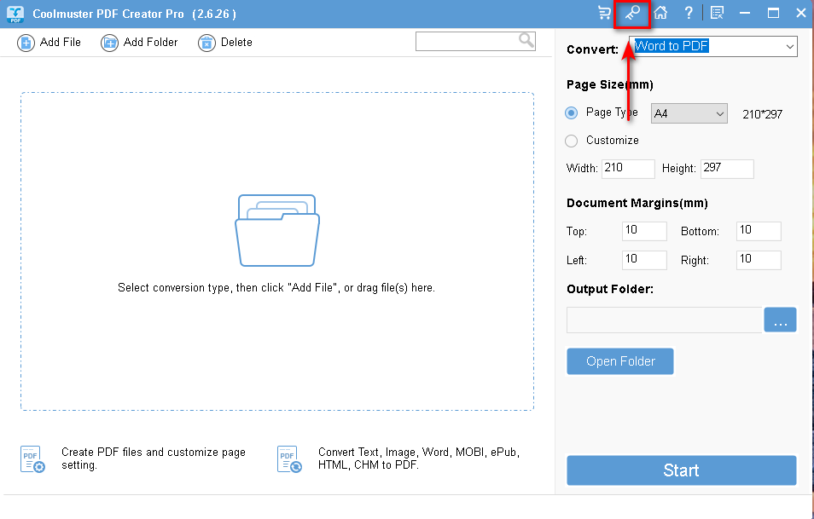Open the Convert type dropdown
This screenshot has height=519, width=814.
click(x=712, y=47)
